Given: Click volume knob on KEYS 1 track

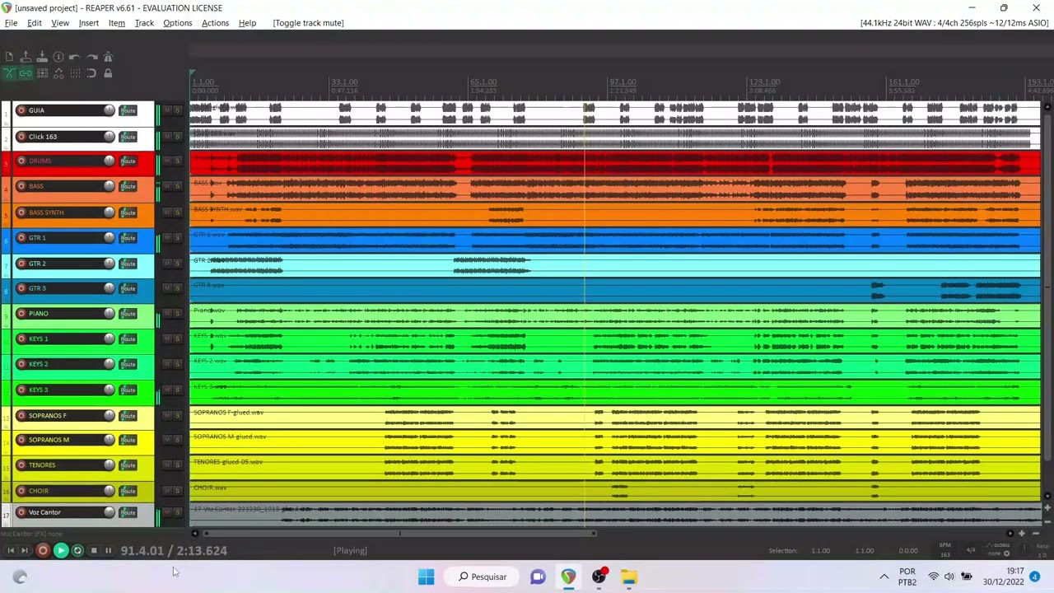Looking at the screenshot, I should pyautogui.click(x=109, y=339).
